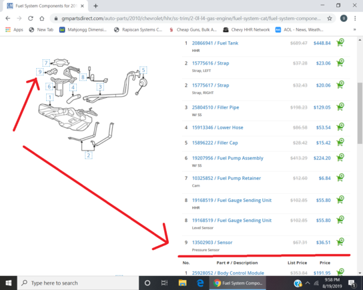Open Apps bookmark shortcut
Image resolution: width=363 pixels, height=290 pixels.
[x=15, y=29]
